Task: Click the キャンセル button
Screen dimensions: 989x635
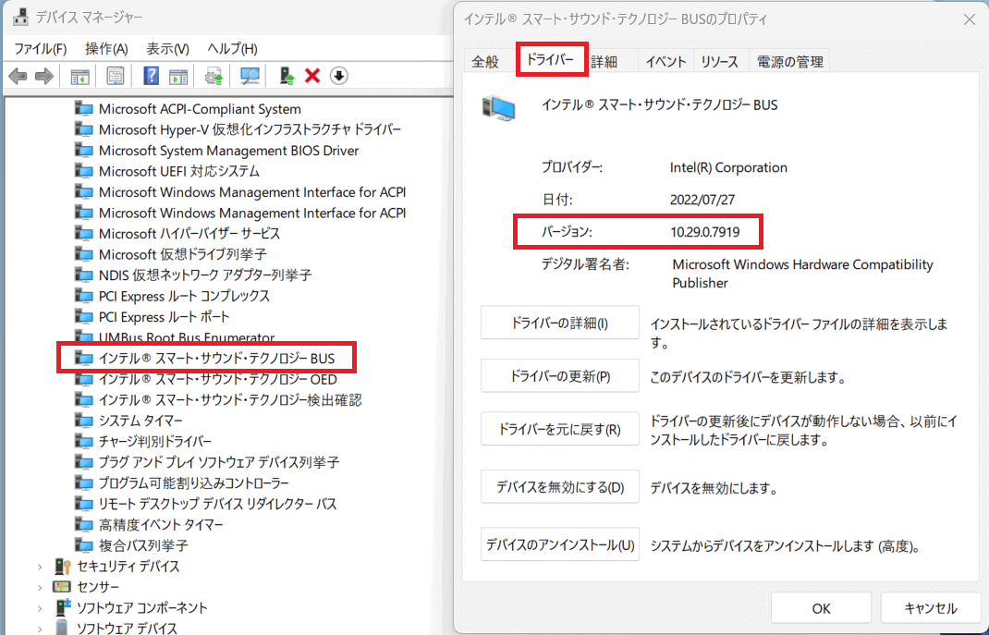Action: click(x=931, y=608)
